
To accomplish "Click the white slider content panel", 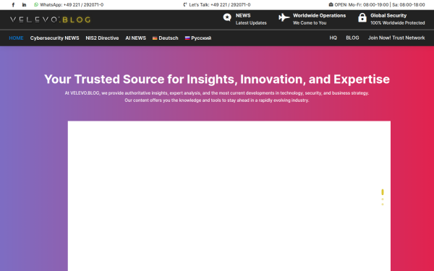I will 229,196.
